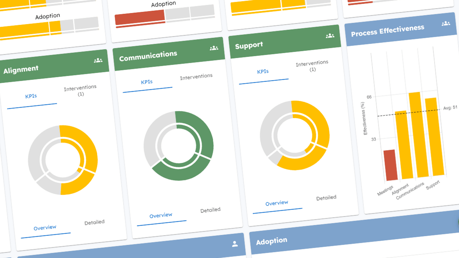459x258 pixels.
Task: Show the Detailed view in the Support card
Action: [326, 198]
